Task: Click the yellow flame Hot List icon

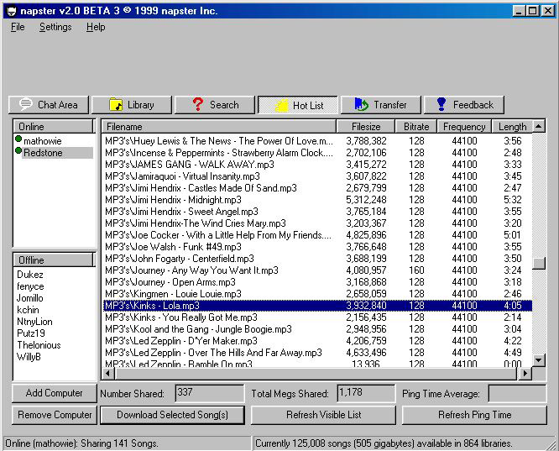Action: coord(281,106)
